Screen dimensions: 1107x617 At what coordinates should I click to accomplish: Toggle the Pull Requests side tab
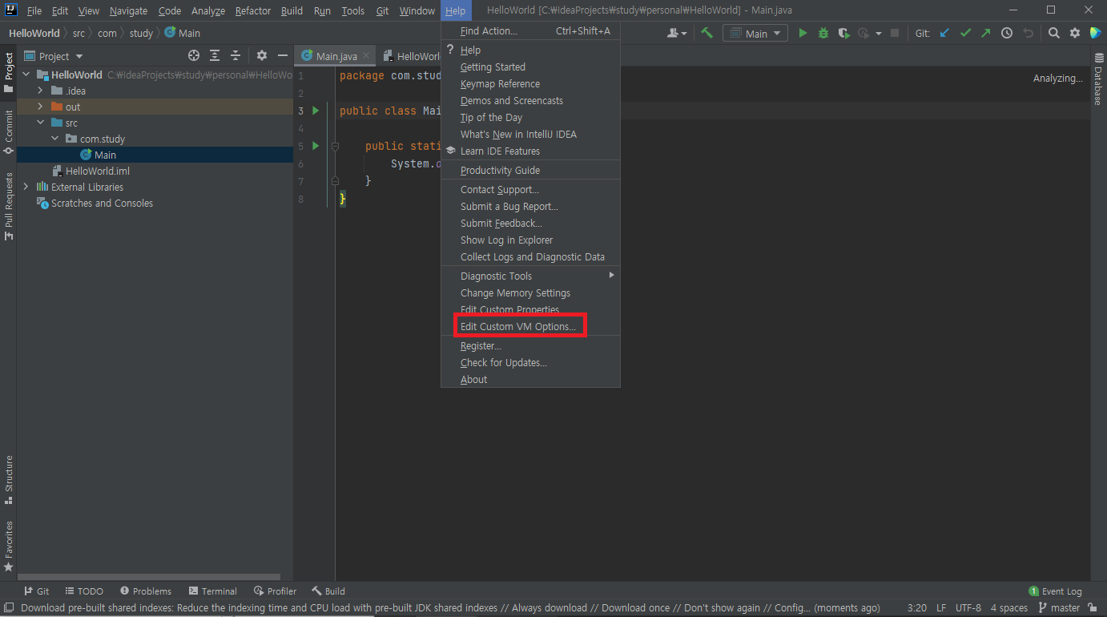point(8,206)
